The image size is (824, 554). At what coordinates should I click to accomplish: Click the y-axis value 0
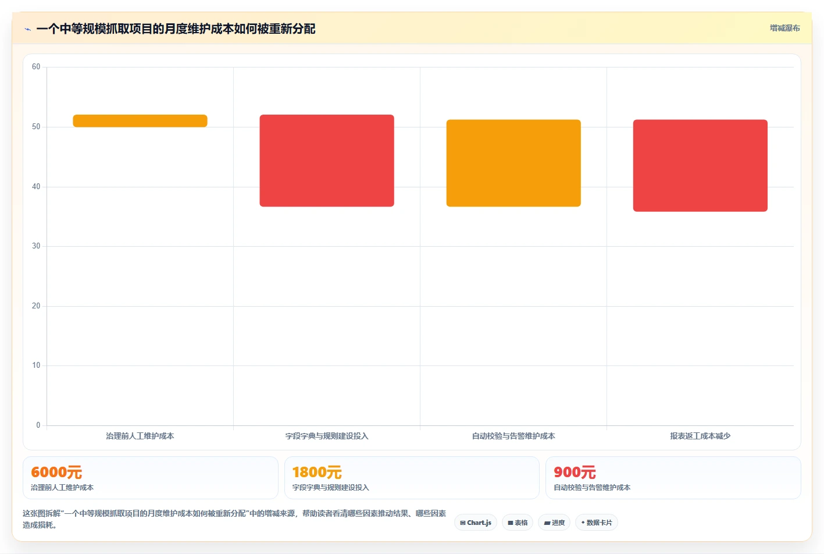(38, 425)
